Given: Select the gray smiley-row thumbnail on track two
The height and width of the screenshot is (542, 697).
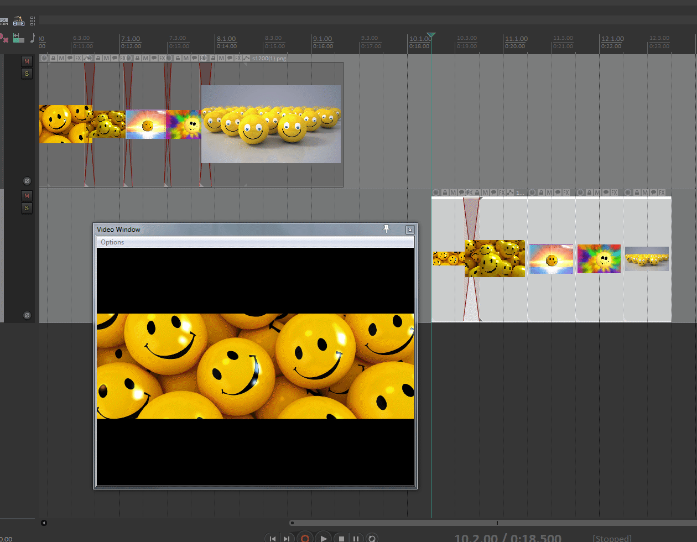Looking at the screenshot, I should (647, 258).
